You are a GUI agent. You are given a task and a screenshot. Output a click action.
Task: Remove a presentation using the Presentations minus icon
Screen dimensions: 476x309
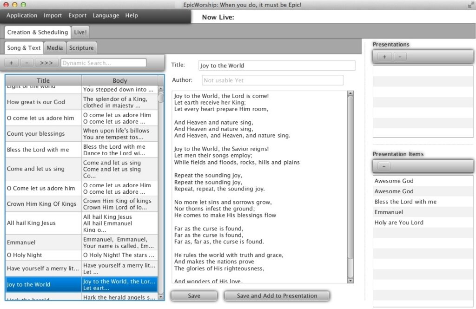(400, 56)
